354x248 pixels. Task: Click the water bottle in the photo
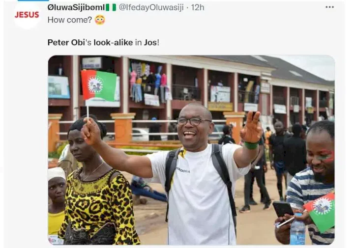[x=297, y=229]
